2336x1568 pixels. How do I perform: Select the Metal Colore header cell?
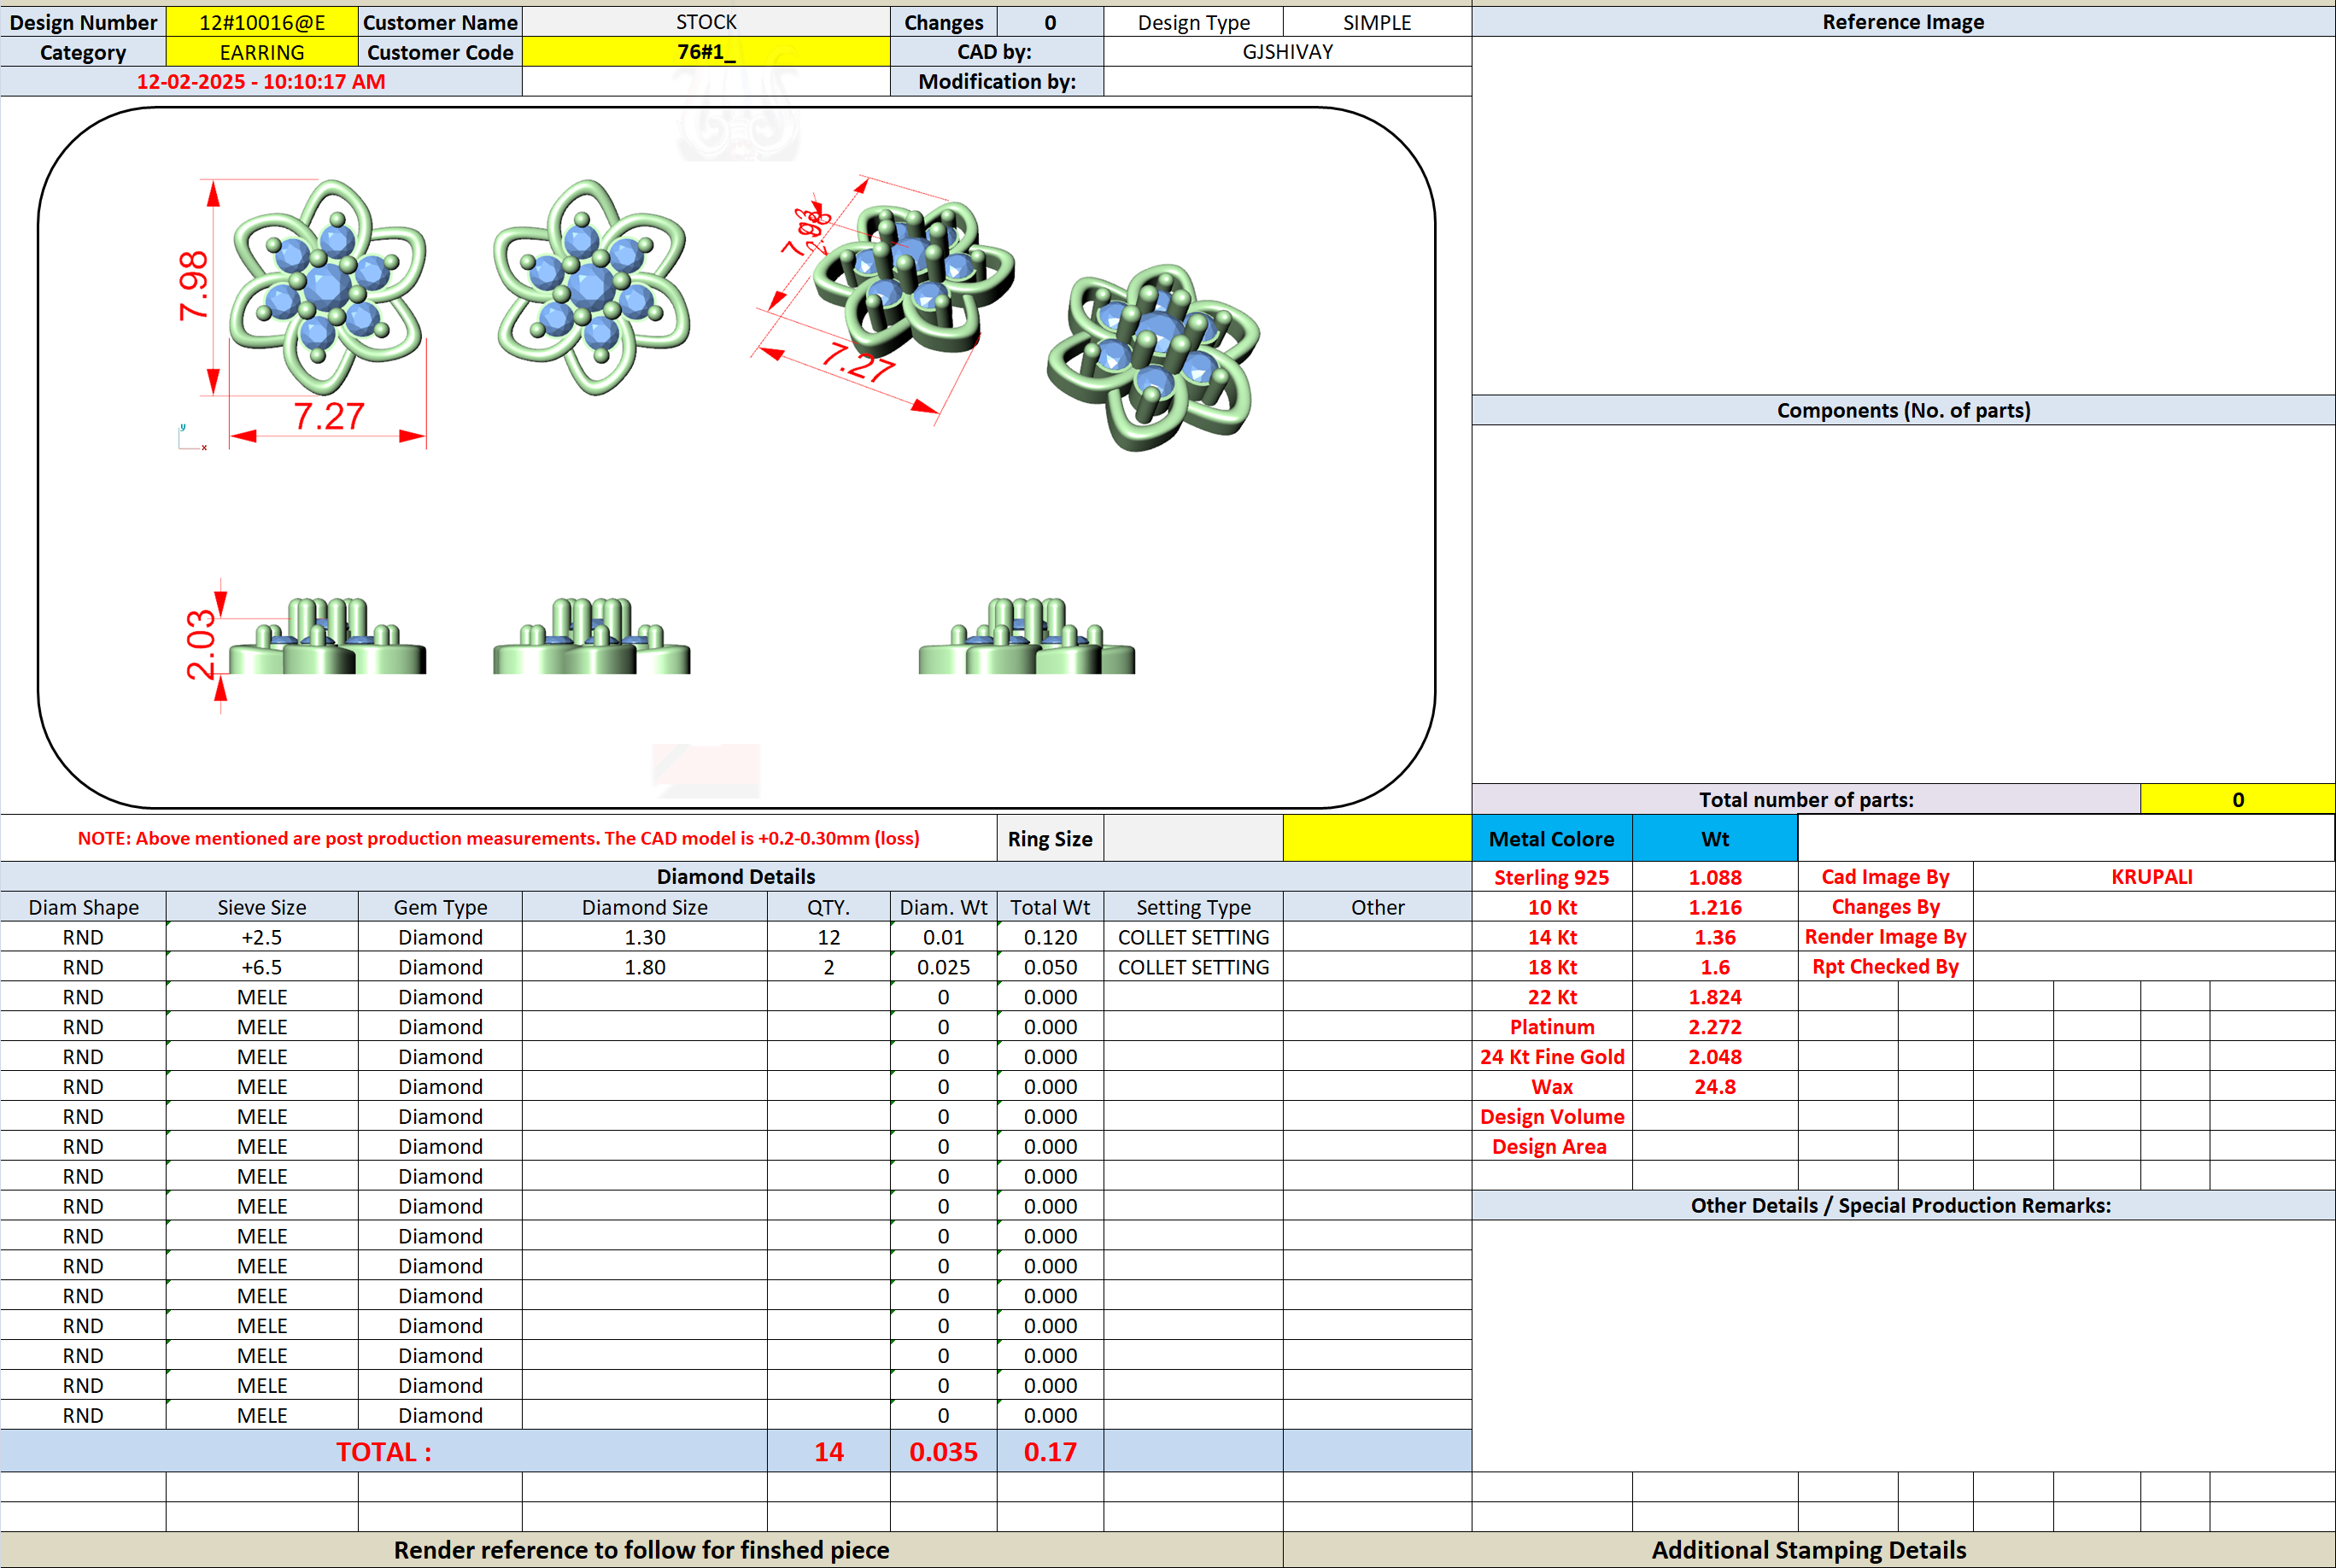pyautogui.click(x=1551, y=839)
